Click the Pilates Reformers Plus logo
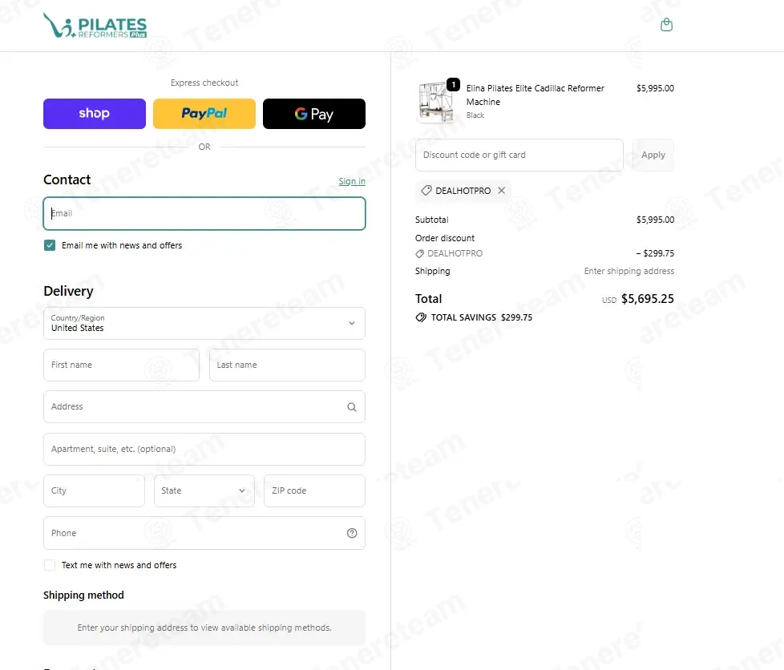 point(95,26)
